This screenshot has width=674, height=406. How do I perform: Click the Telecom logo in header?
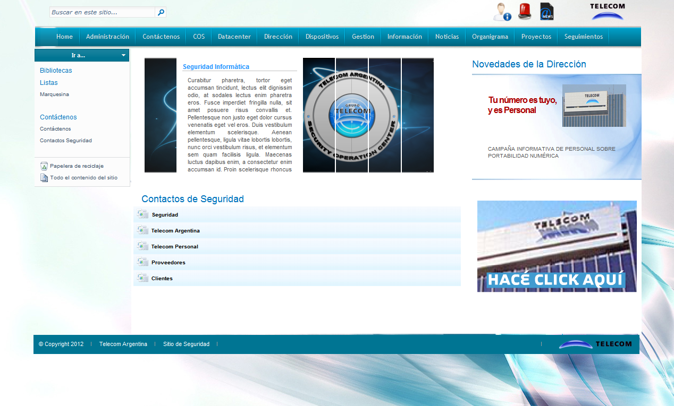tap(607, 12)
